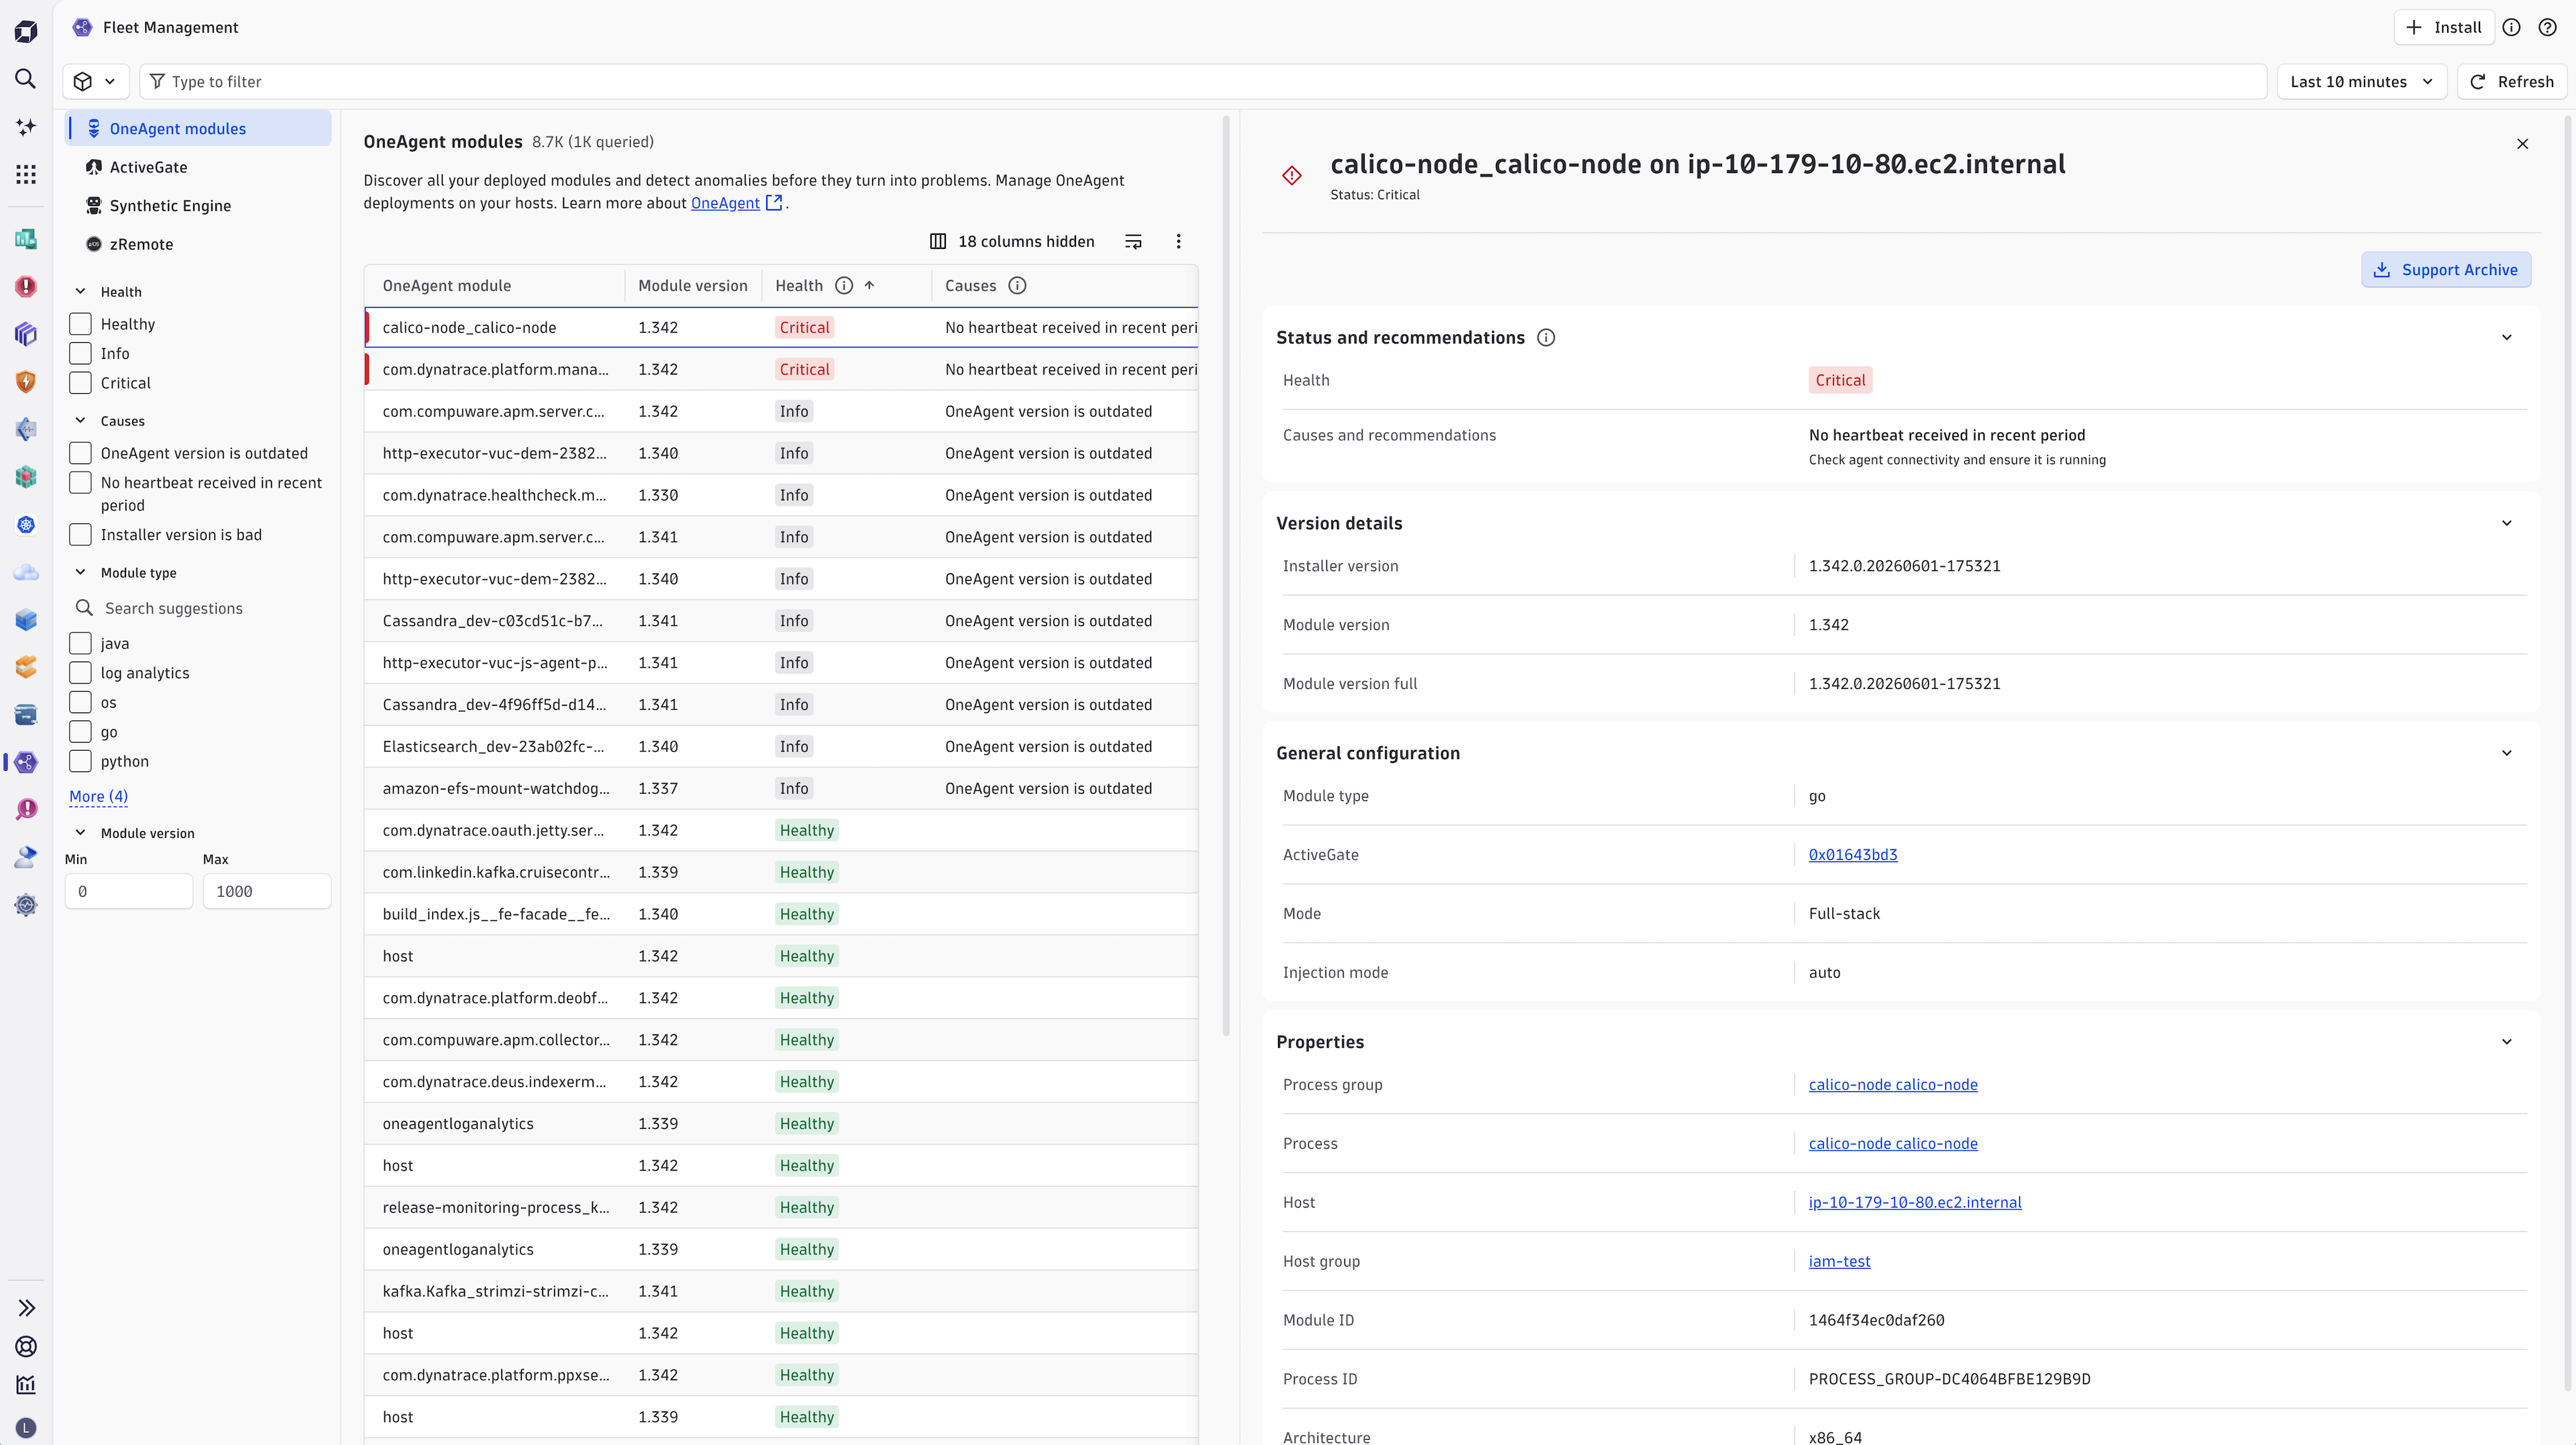The height and width of the screenshot is (1445, 2576).
Task: Switch to ActiveGate navigation item
Action: [199, 167]
